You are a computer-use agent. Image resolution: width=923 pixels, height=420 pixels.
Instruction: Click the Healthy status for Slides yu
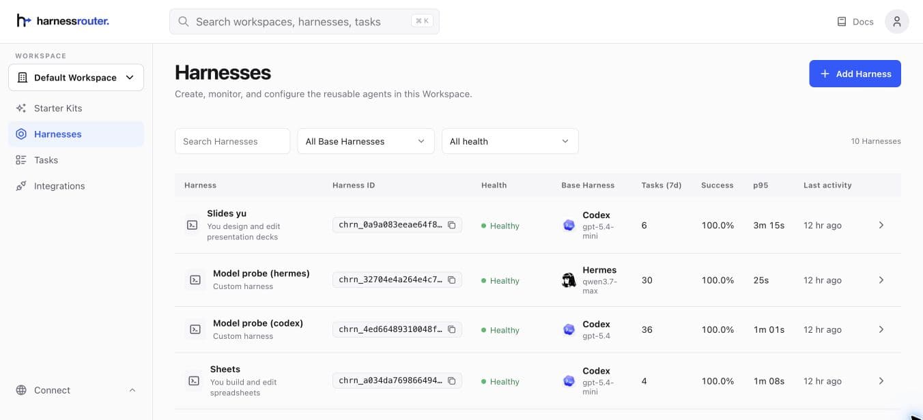(x=500, y=226)
